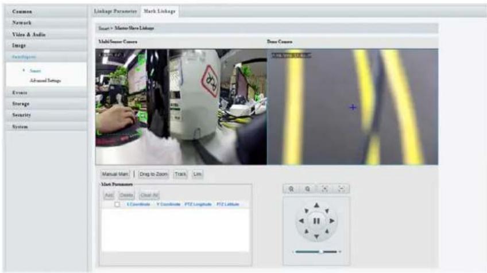Tilt the PTZ camera up arrow
The image size is (487, 273).
316,205
